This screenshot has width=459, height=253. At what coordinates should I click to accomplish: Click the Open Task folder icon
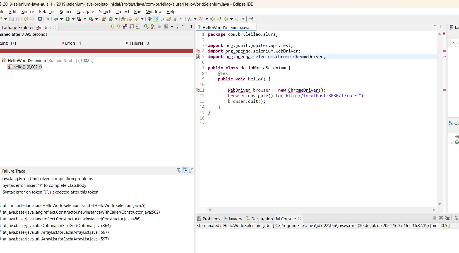coord(129,19)
